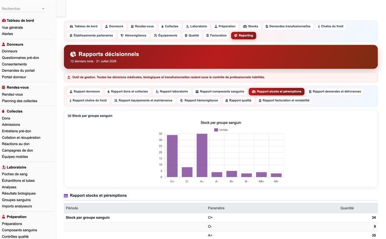Open Réactions au don in sidebar
This screenshot has height=239, width=386.
[16, 144]
